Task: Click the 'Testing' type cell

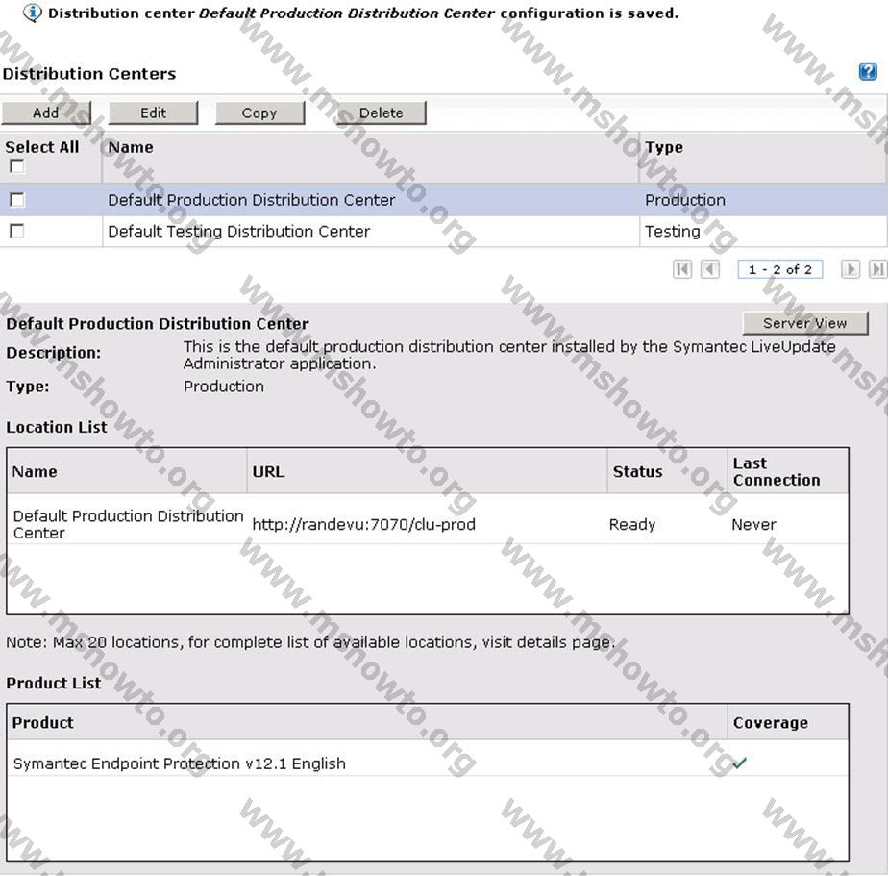Action: 673,231
